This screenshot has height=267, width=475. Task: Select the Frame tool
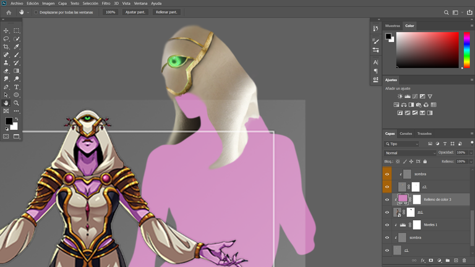(6, 111)
